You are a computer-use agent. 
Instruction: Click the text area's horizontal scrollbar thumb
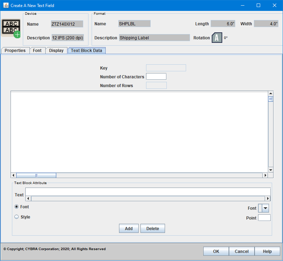click(36, 175)
